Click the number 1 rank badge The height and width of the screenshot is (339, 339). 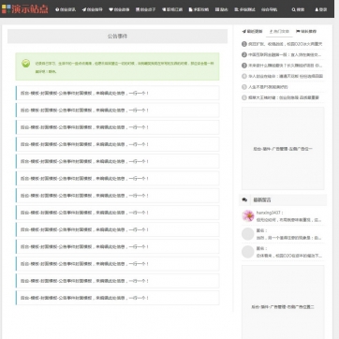(244, 44)
